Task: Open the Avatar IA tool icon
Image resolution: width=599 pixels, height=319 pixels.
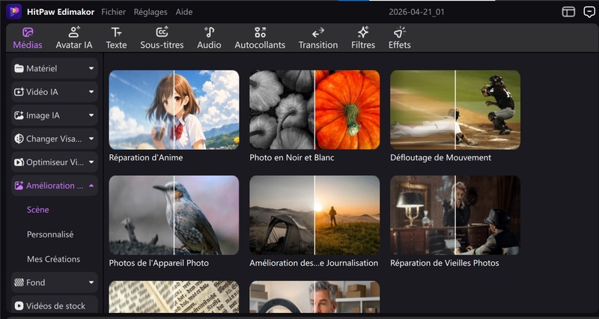Action: pyautogui.click(x=73, y=32)
